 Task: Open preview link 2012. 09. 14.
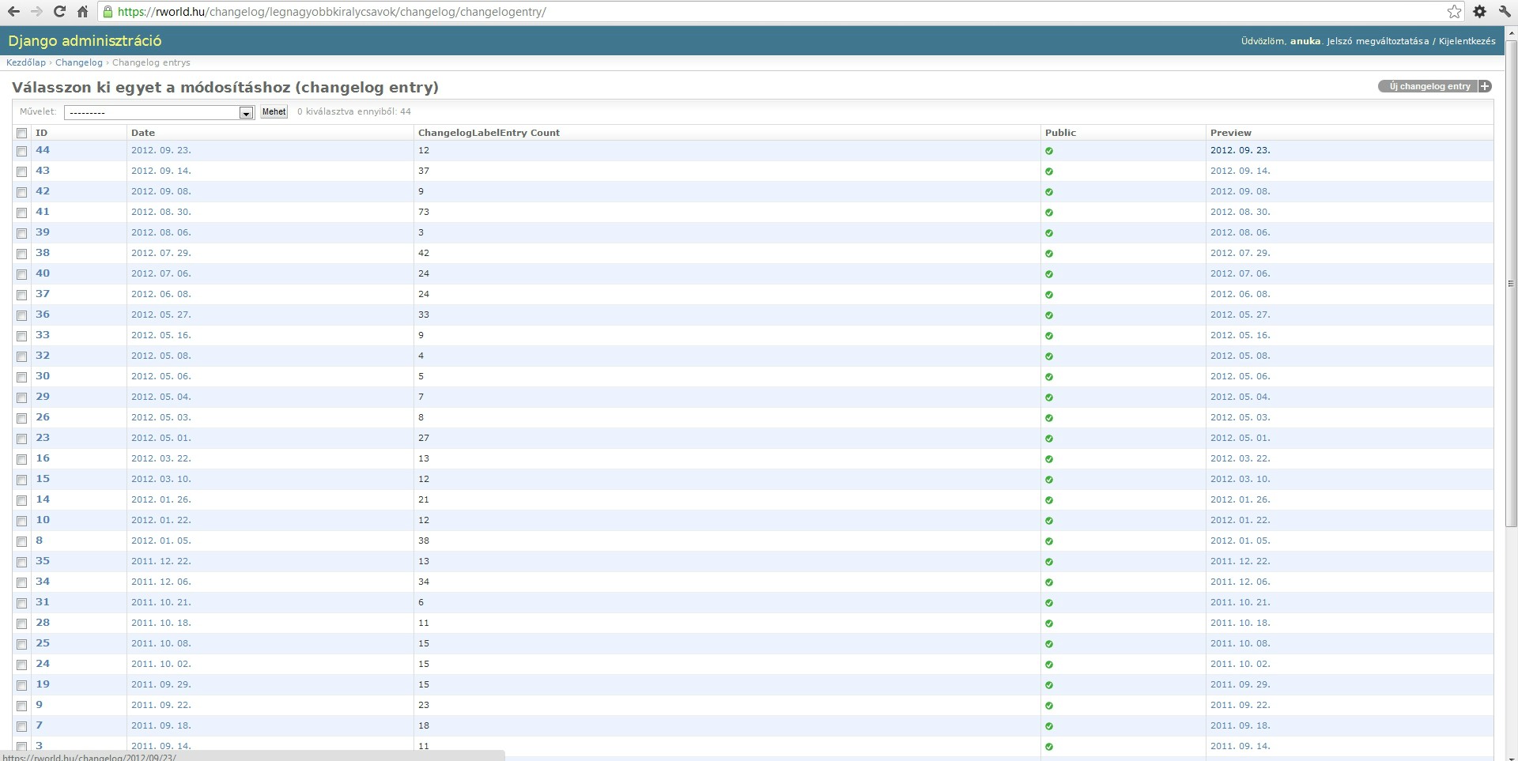pyautogui.click(x=1240, y=171)
